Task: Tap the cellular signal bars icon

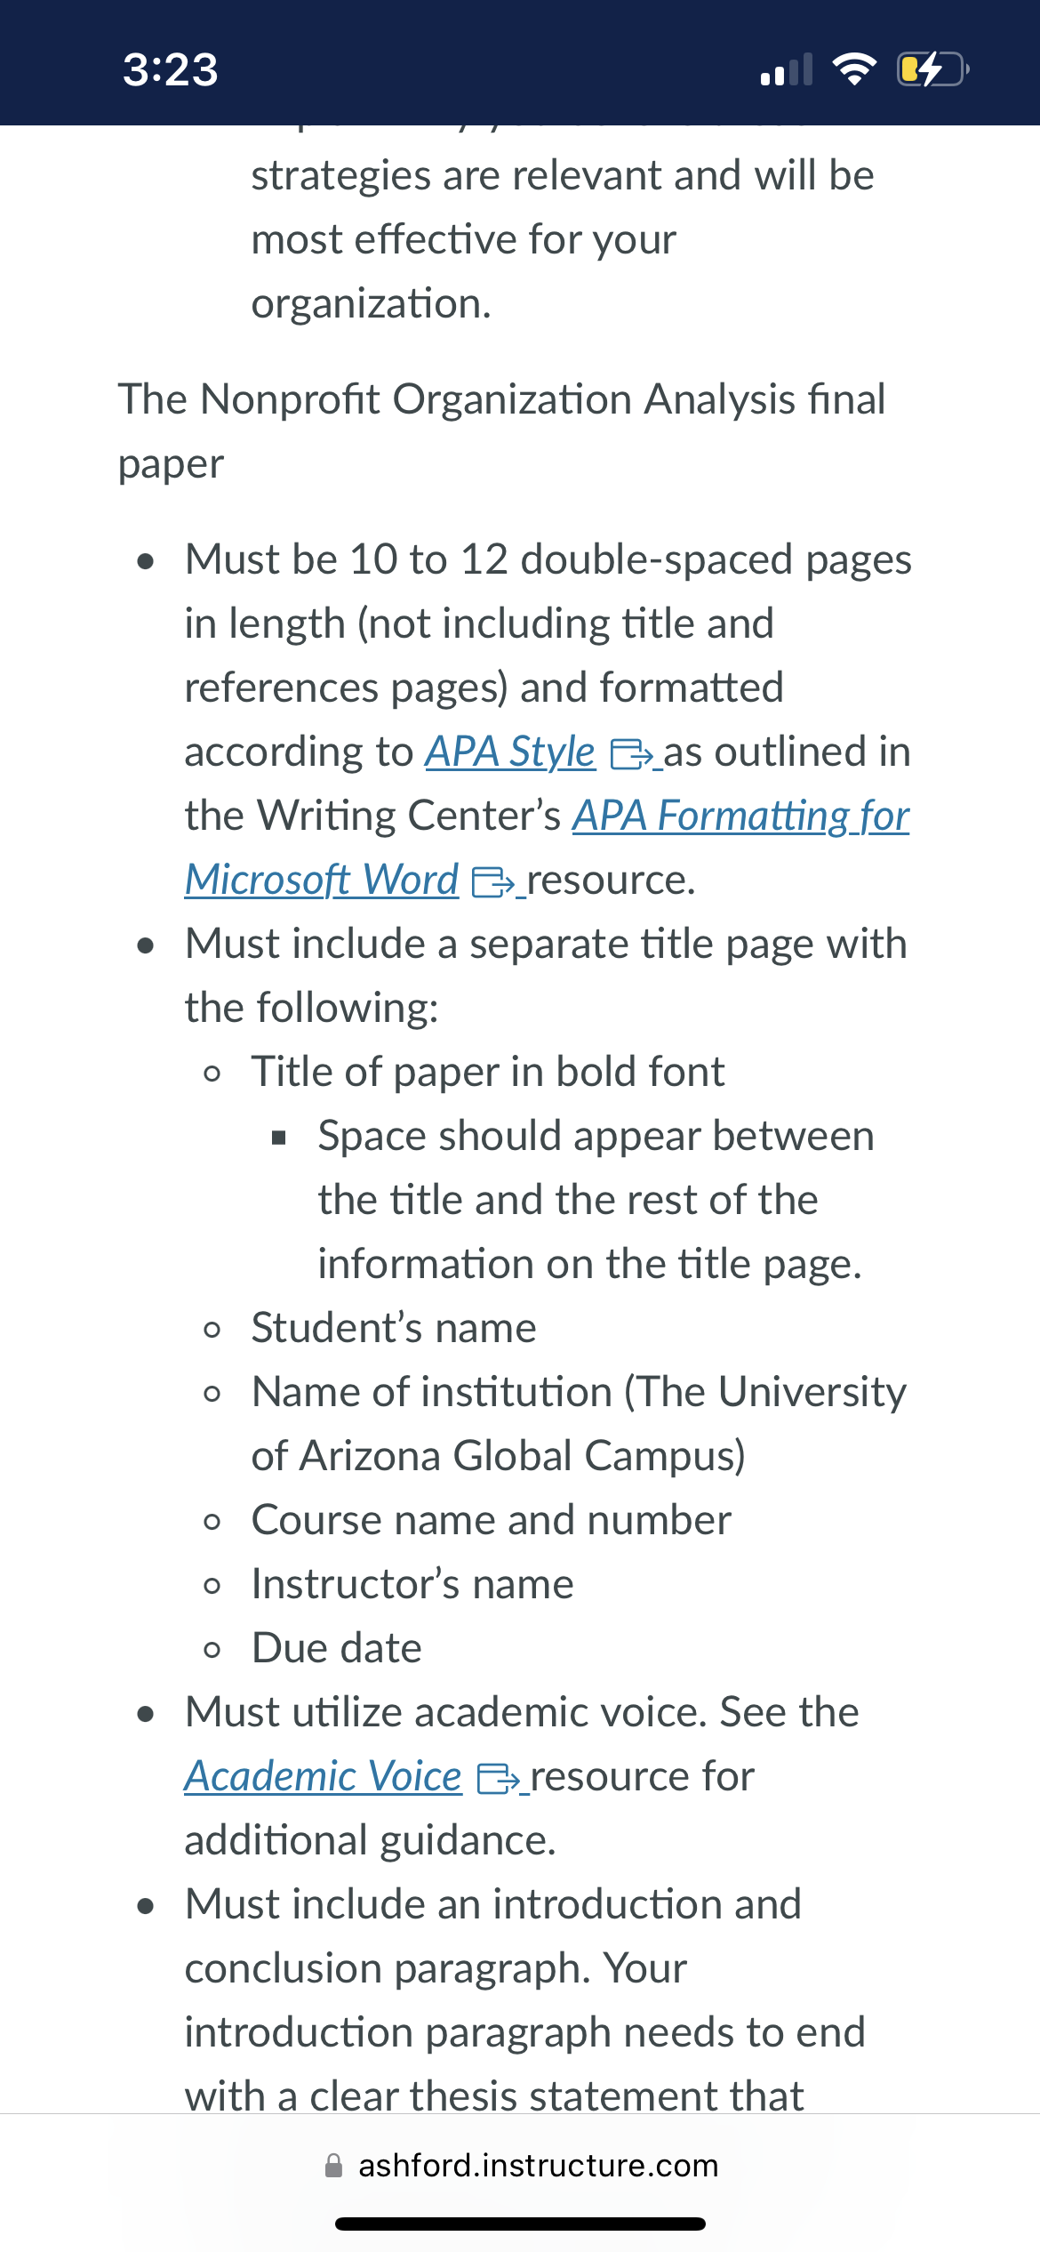Action: (788, 69)
